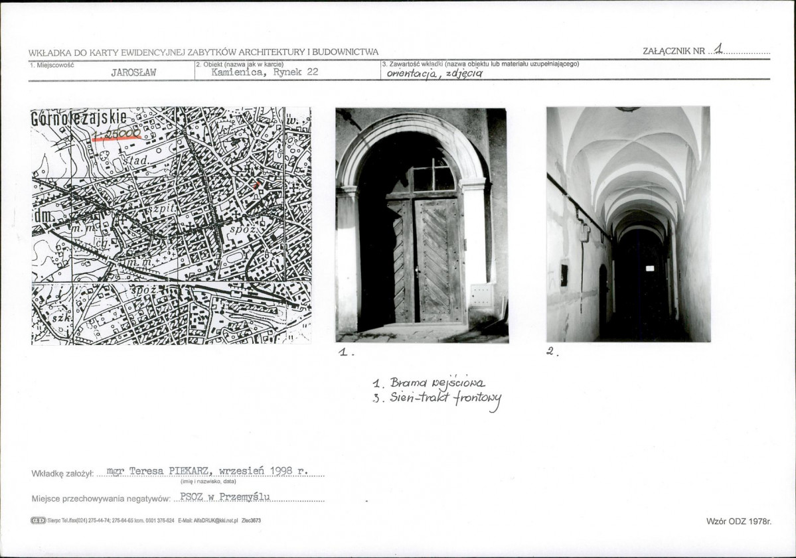Click the header title WKŁADKA DO KARTY EWIDENCYJNEJ

tap(204, 52)
